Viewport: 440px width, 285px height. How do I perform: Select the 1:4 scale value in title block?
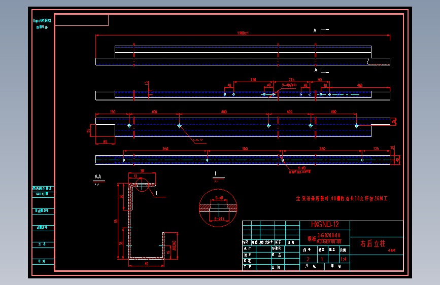pos(344,259)
